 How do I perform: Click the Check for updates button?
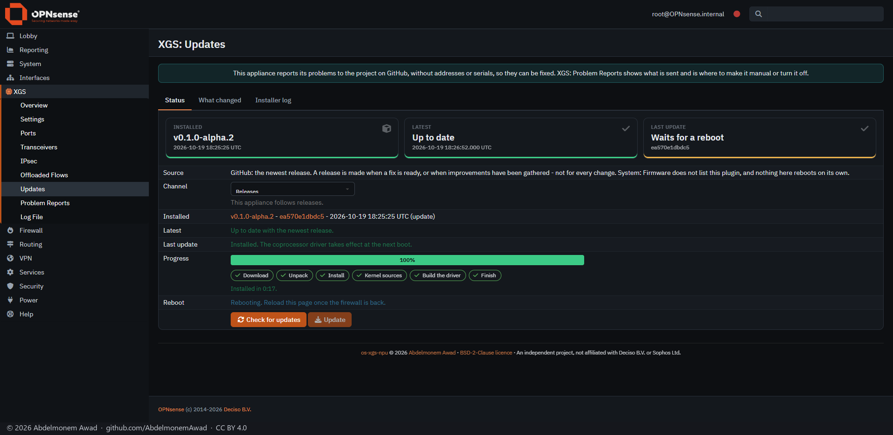[268, 320]
